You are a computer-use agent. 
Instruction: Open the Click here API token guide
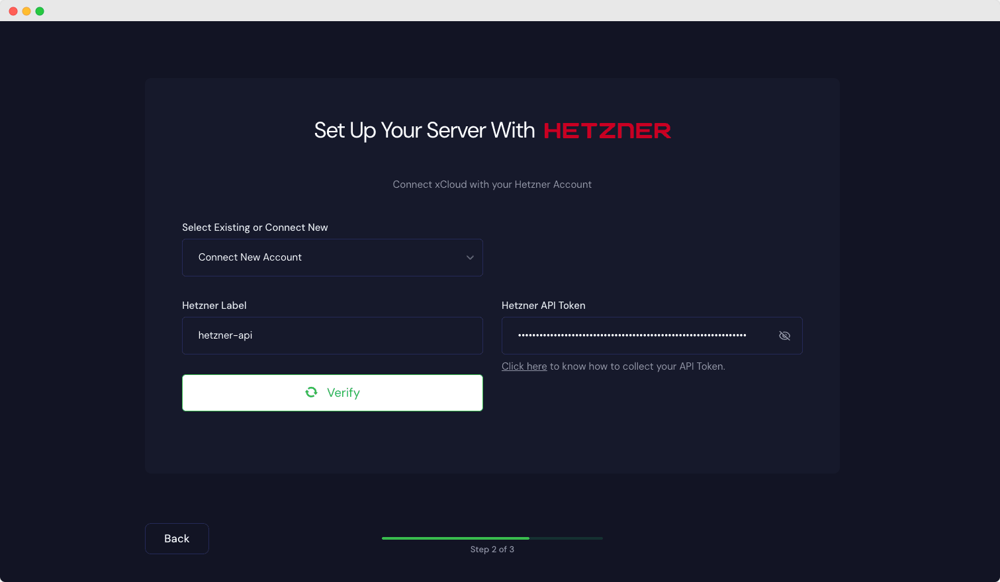click(523, 366)
